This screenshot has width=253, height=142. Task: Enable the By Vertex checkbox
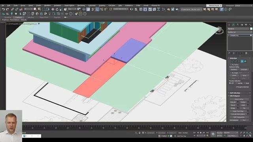(231, 65)
